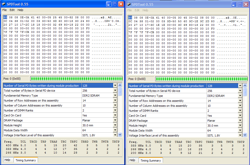Open Help menu in right SPDTool window

(145, 10)
